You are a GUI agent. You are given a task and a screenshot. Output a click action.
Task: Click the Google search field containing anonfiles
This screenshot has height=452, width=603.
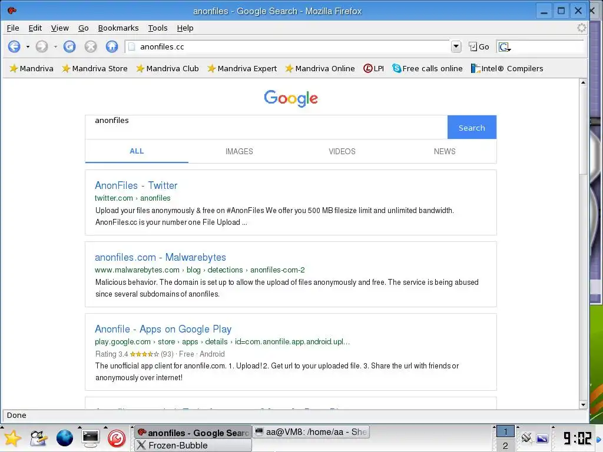[266, 127]
